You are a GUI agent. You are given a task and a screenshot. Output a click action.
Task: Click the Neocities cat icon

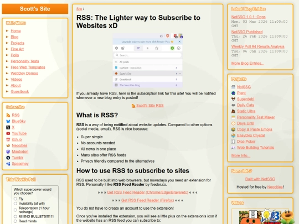tap(8, 145)
